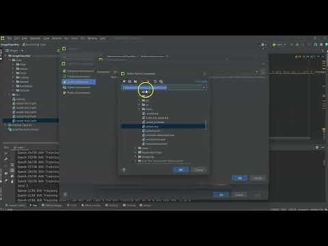Expand External Libraries in project tree
The image size is (328, 246).
pyautogui.click(x=5, y=125)
